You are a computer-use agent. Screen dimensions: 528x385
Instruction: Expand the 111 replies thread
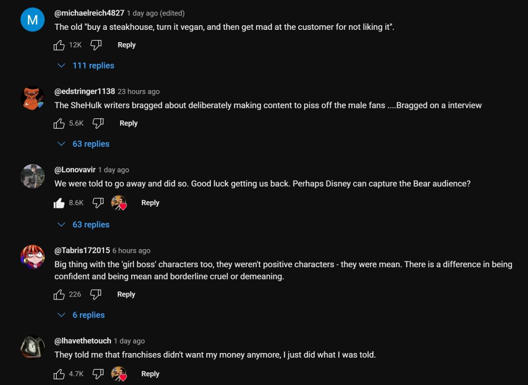(86, 66)
